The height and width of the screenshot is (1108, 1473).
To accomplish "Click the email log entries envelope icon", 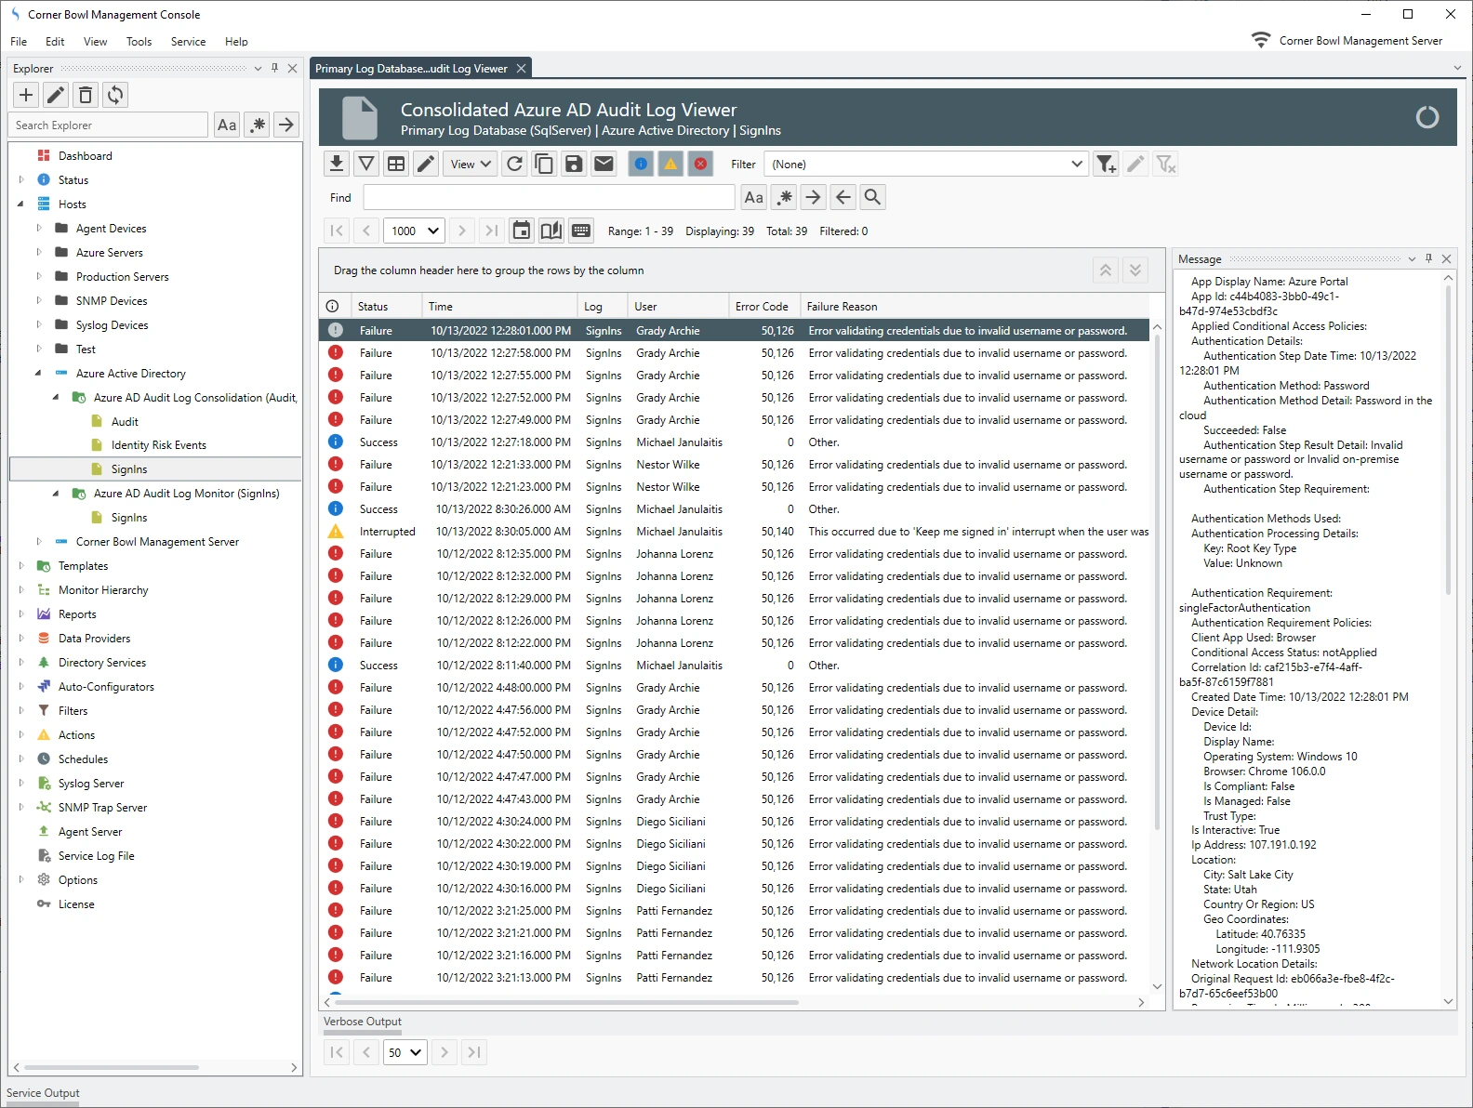I will [604, 165].
